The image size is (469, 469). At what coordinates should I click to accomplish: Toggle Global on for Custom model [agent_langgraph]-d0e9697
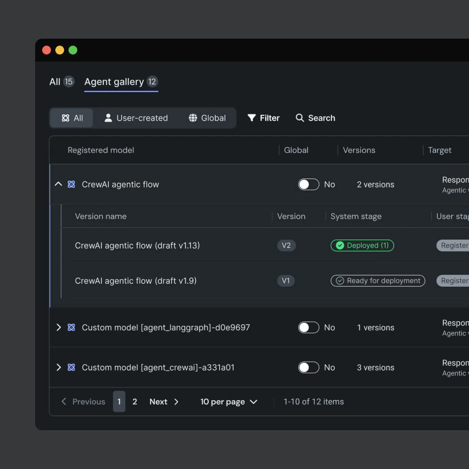tap(308, 327)
